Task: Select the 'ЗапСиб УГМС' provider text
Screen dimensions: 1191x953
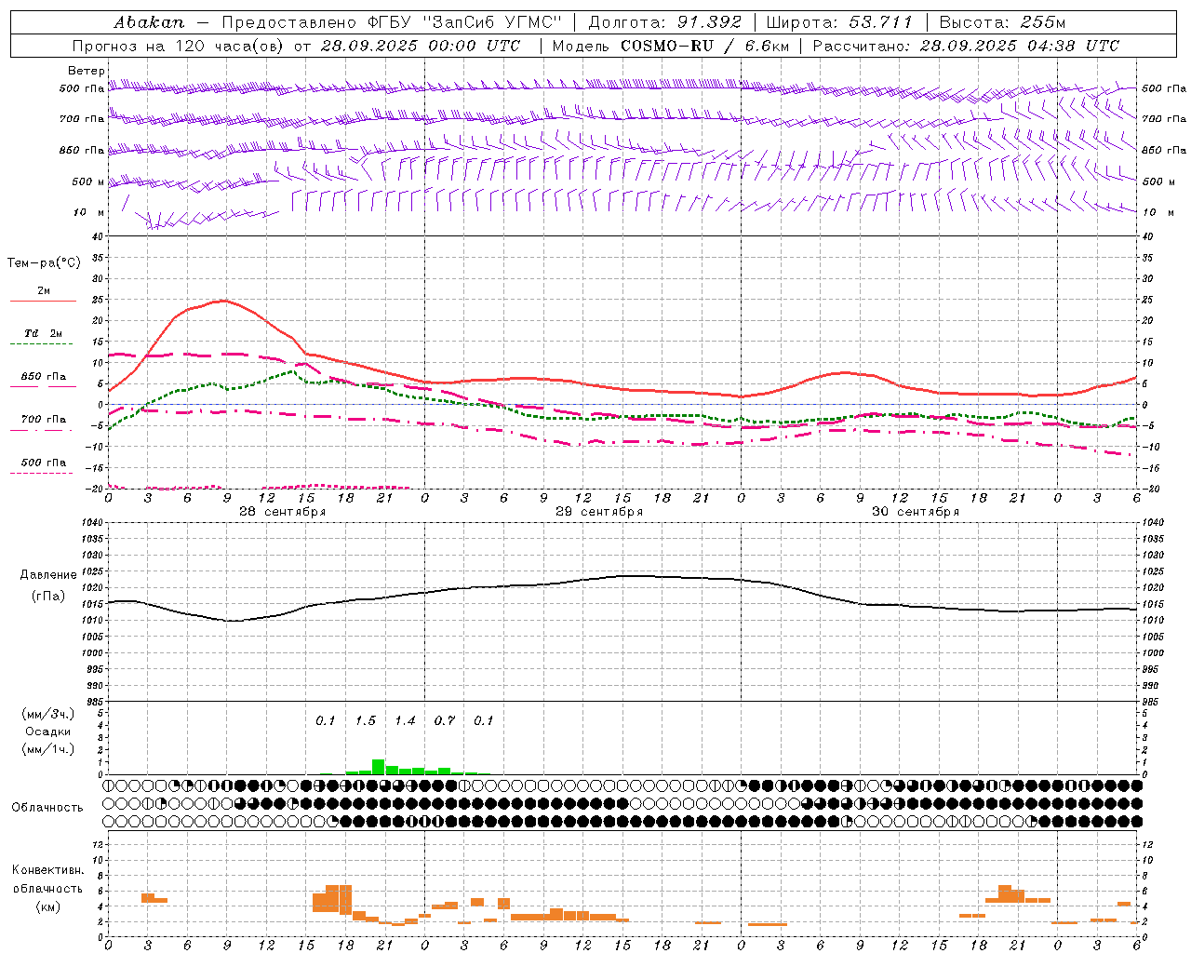Action: point(493,22)
